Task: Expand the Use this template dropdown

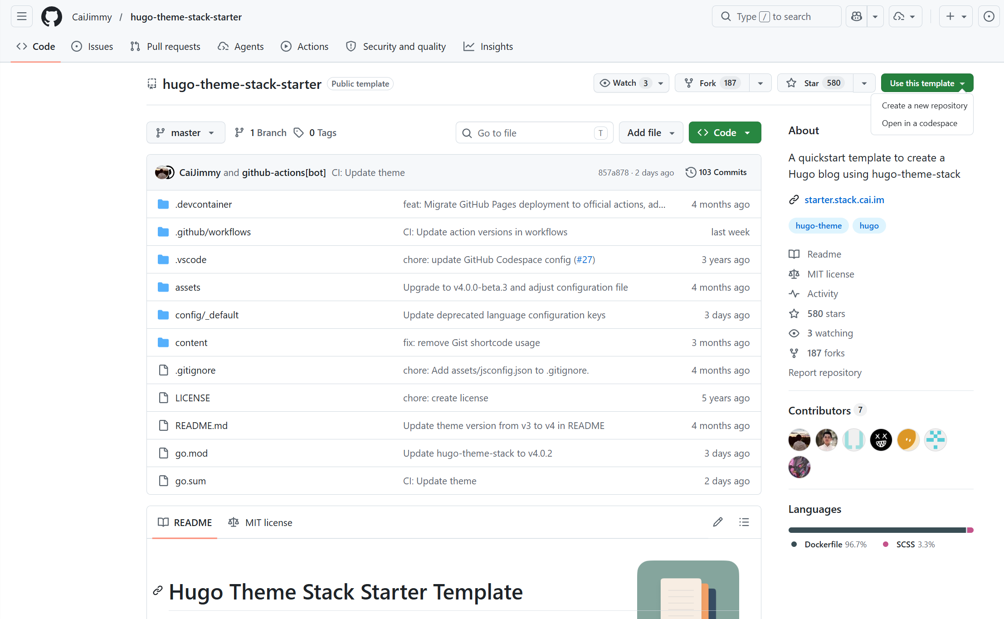Action: pos(927,83)
